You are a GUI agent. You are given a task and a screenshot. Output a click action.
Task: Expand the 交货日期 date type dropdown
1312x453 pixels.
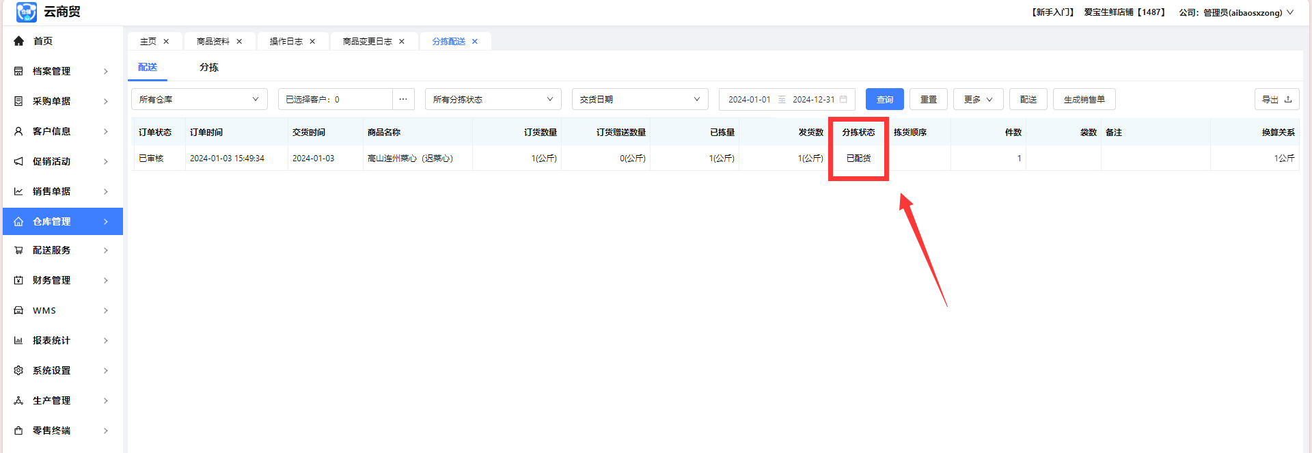click(640, 100)
